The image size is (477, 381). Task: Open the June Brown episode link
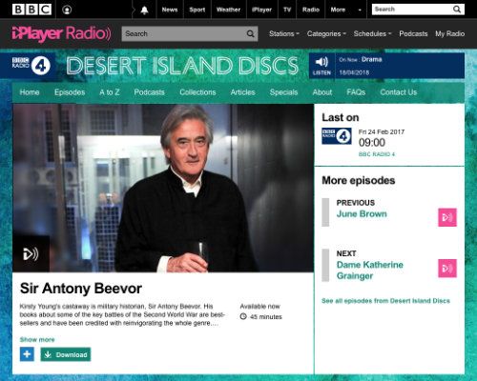coord(362,214)
